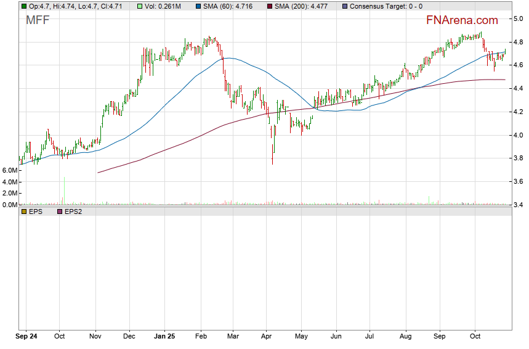Viewport: 529px width, 349px height.
Task: Click the Vol: 0.261M legend text
Action: point(163,6)
